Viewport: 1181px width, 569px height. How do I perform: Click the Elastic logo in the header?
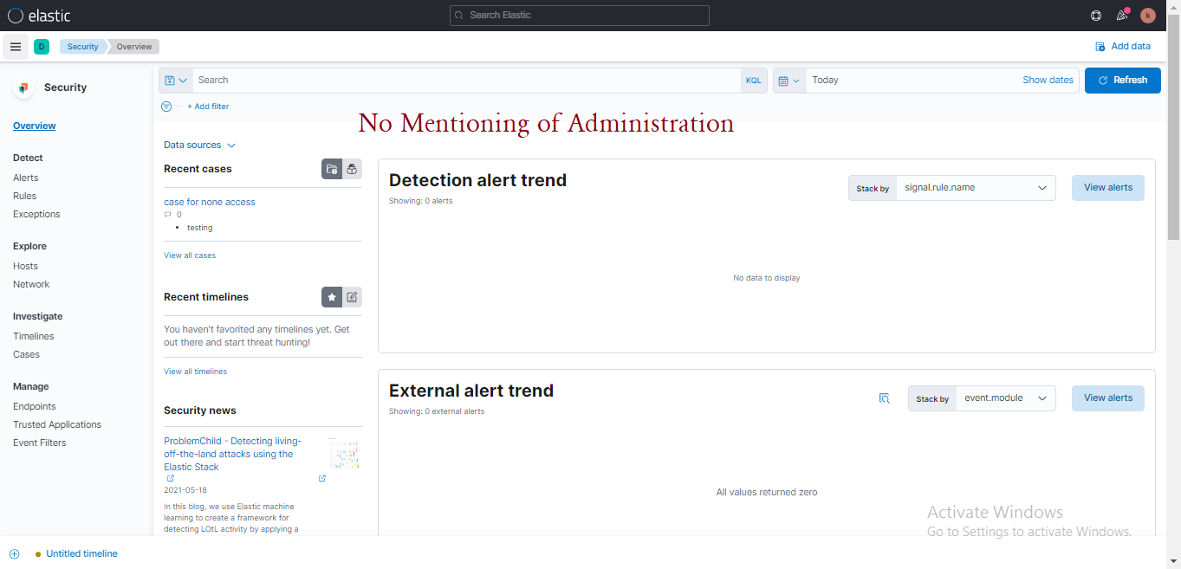[37, 15]
